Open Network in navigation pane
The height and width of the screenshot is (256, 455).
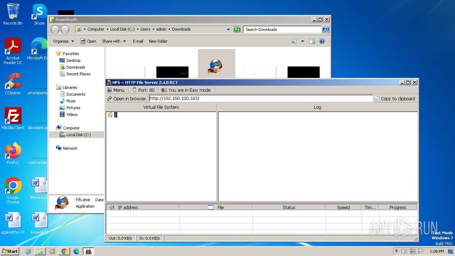click(70, 148)
